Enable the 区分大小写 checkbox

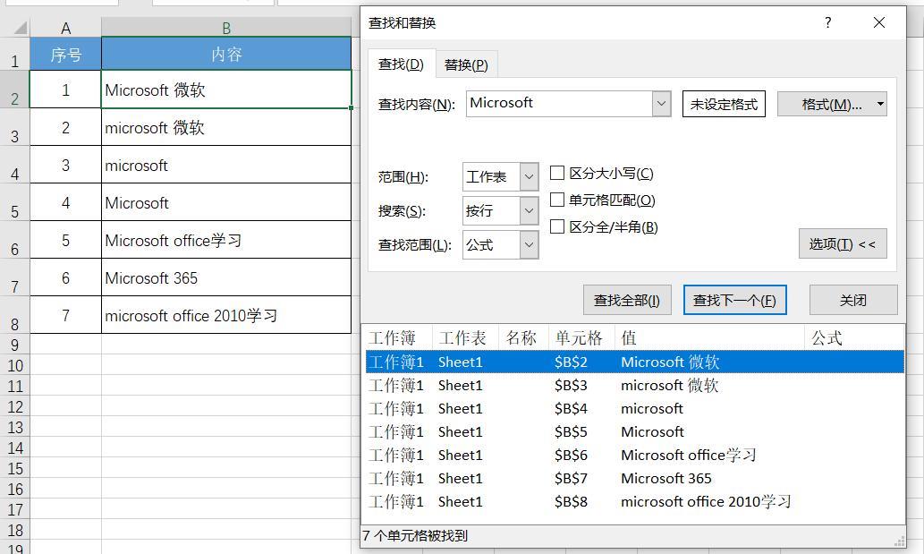(557, 173)
